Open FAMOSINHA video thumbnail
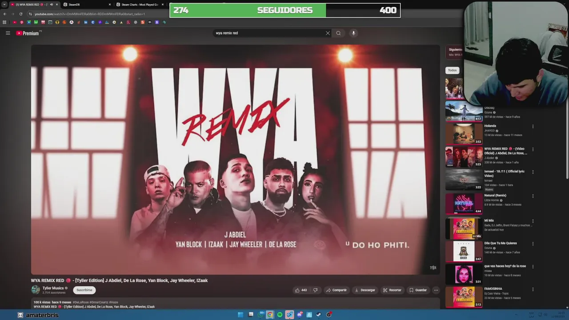 (x=464, y=296)
